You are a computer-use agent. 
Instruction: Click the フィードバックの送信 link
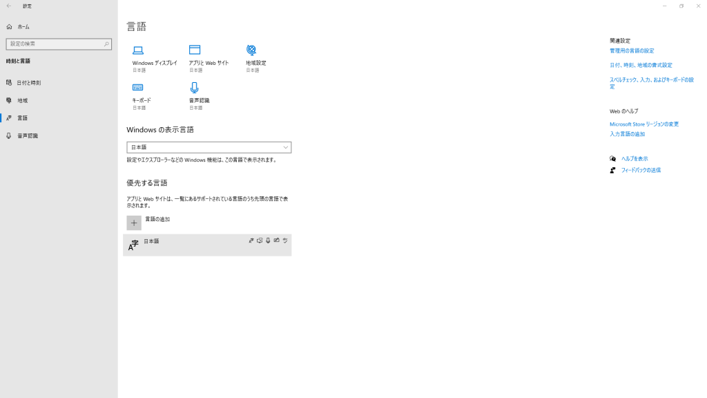click(x=641, y=170)
